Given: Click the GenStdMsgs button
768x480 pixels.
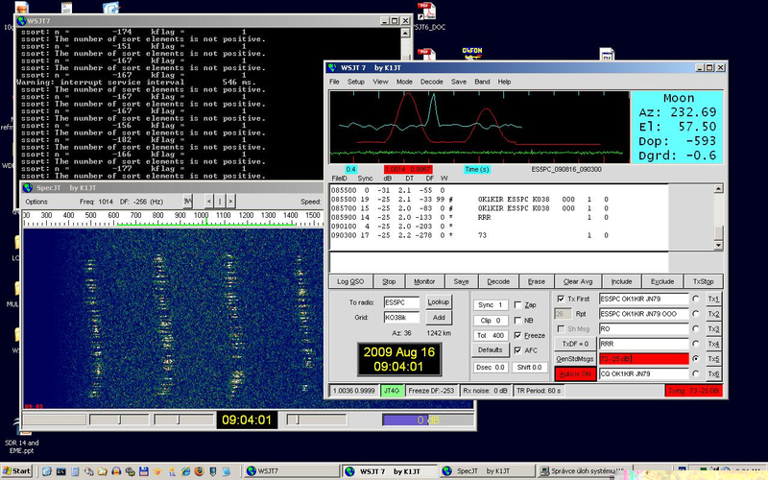Looking at the screenshot, I should pyautogui.click(x=575, y=359).
